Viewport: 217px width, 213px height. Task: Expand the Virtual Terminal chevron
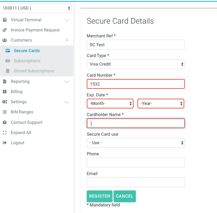click(x=67, y=20)
